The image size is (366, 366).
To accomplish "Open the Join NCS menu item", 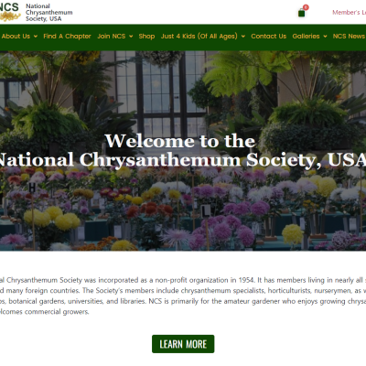I will (112, 37).
